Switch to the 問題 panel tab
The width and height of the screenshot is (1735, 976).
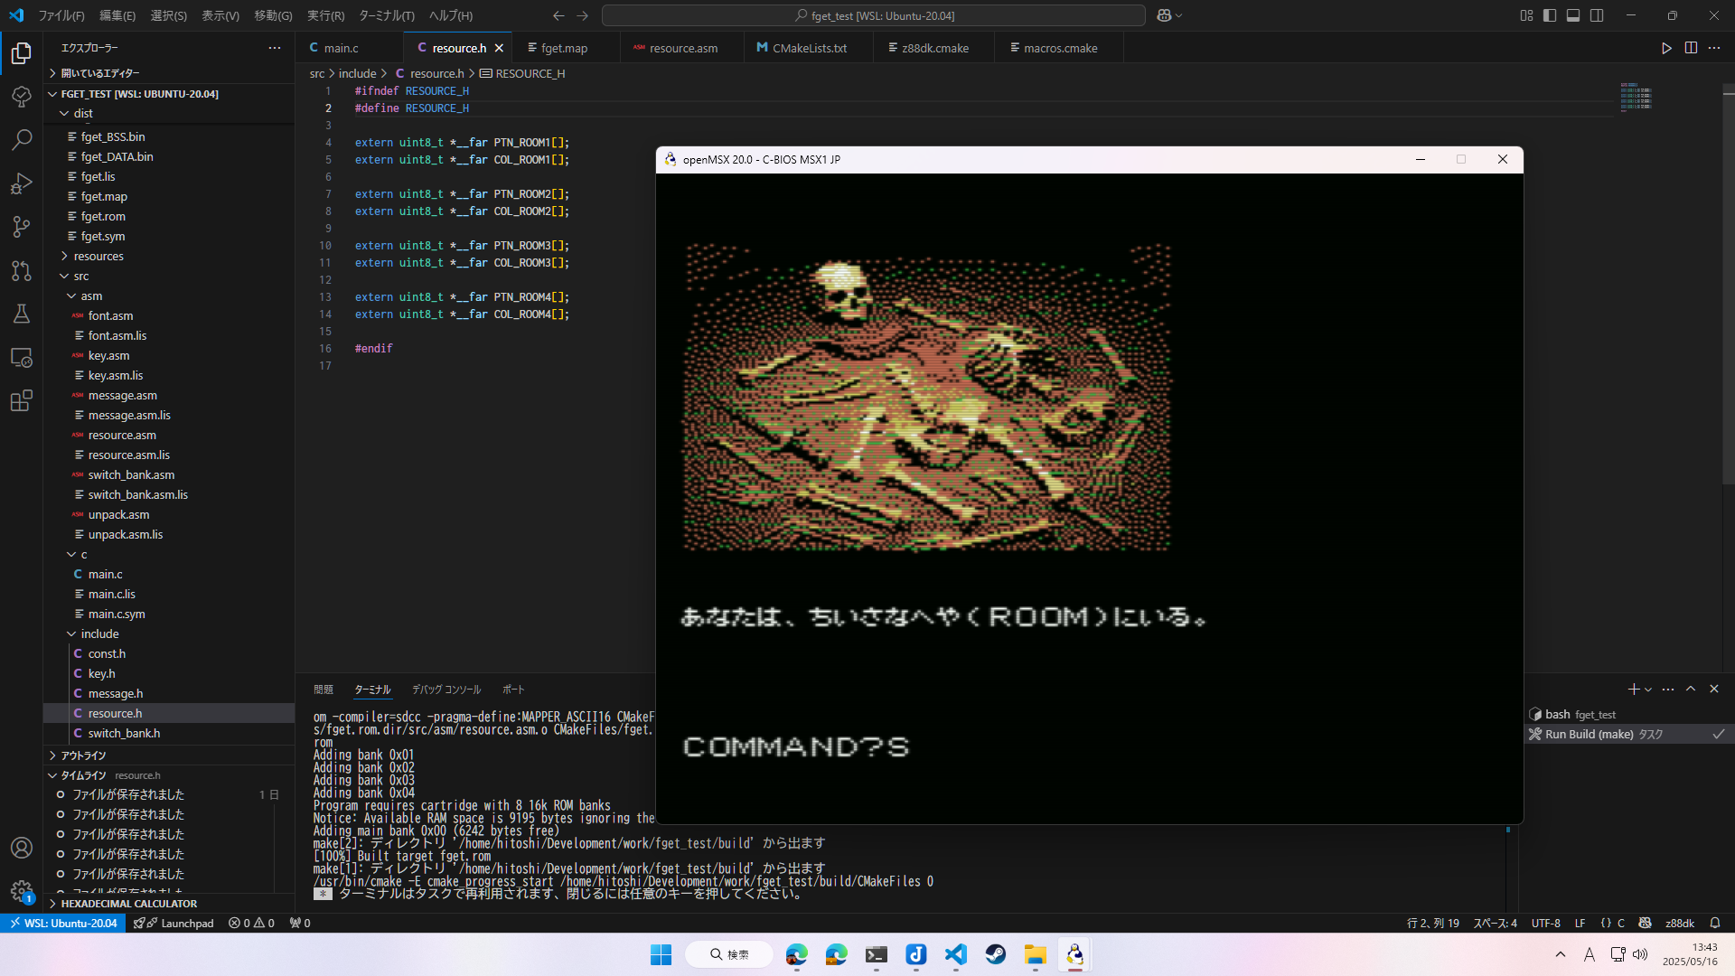point(324,689)
